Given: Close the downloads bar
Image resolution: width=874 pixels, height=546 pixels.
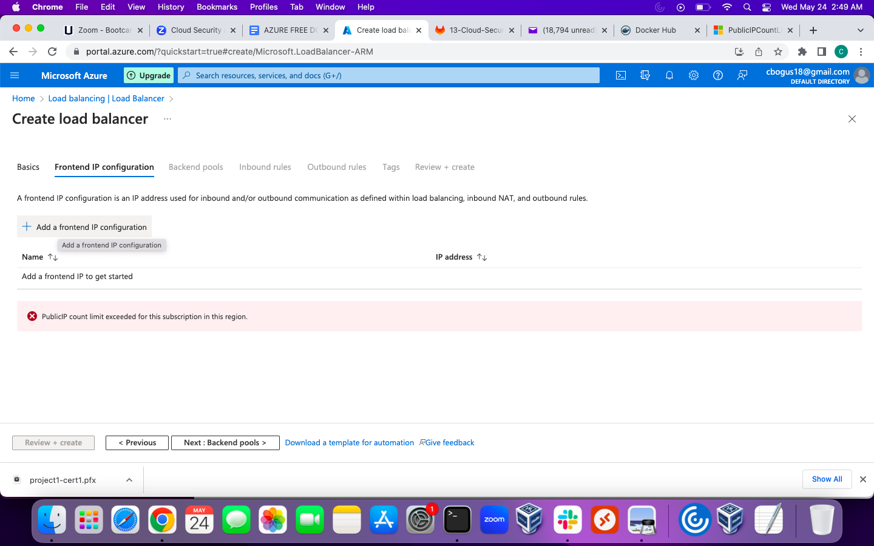Looking at the screenshot, I should coord(863,479).
